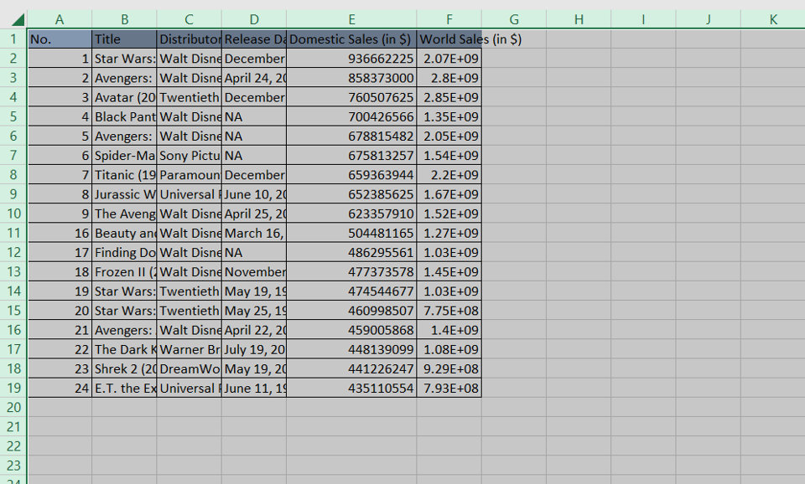Click cell with value 435110554

[x=351, y=388]
